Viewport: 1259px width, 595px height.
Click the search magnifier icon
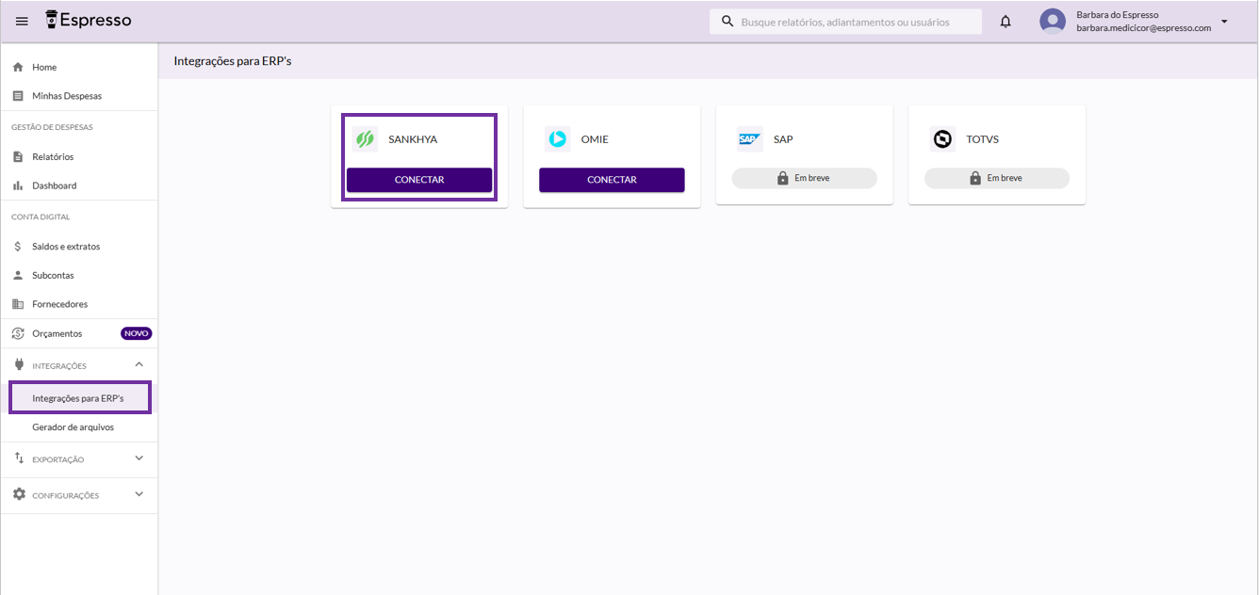[728, 21]
